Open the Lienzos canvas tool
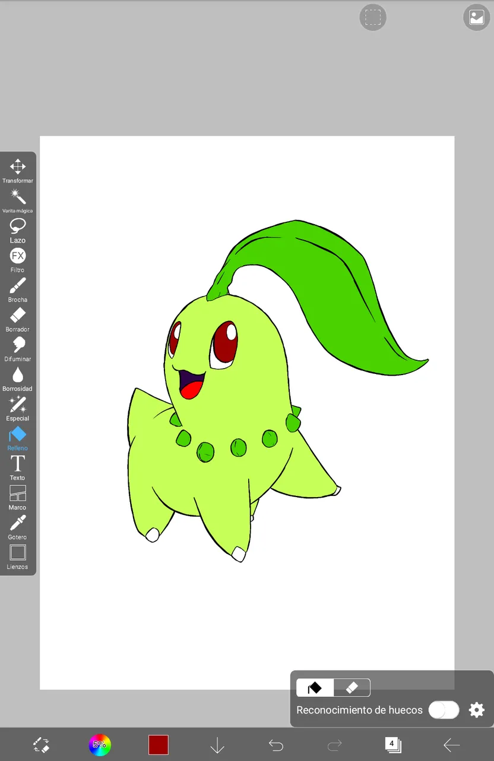 tap(18, 558)
